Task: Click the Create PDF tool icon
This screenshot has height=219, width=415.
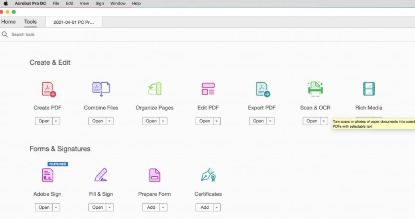Action: pyautogui.click(x=48, y=89)
